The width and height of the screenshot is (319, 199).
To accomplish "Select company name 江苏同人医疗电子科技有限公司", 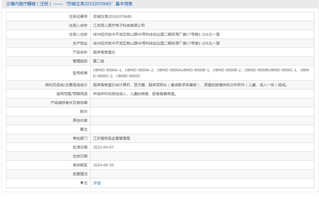I will (x=119, y=25).
